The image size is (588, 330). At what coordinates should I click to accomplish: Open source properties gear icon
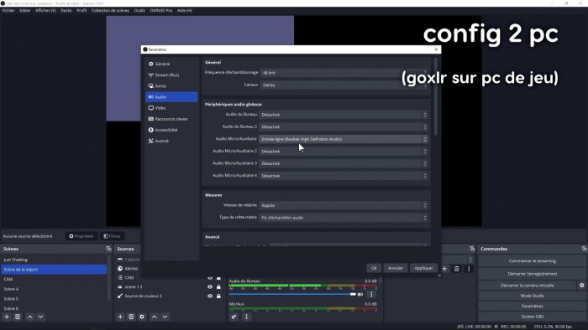pos(142,317)
